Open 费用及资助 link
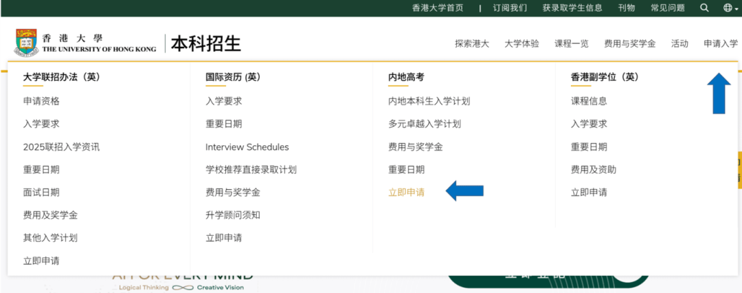742x293 pixels. [594, 170]
